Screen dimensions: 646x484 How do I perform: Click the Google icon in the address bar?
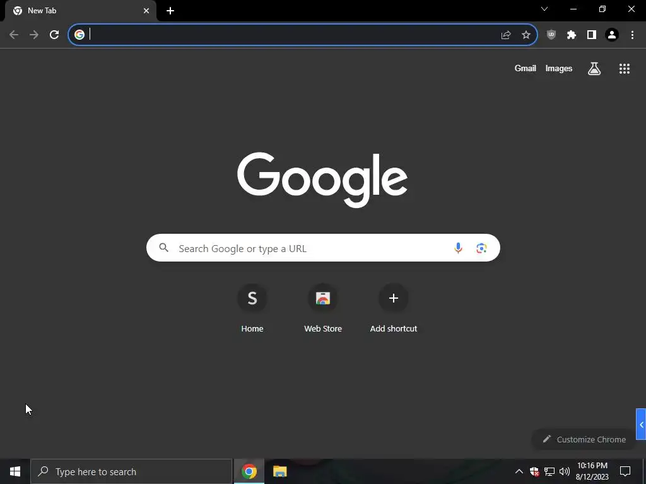79,35
